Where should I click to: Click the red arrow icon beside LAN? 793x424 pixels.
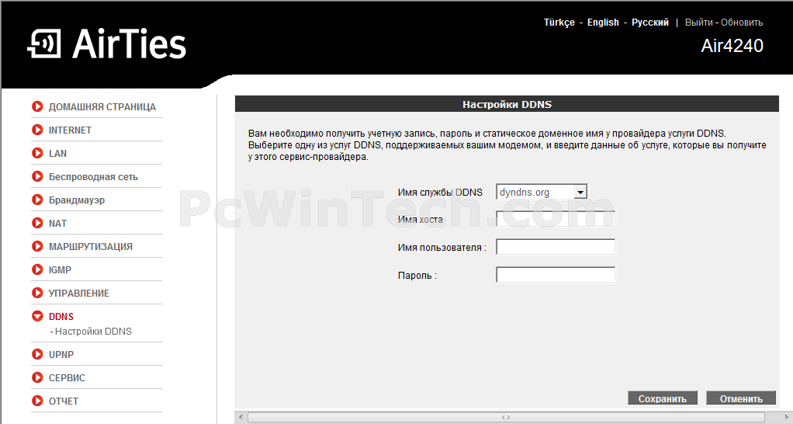click(37, 153)
